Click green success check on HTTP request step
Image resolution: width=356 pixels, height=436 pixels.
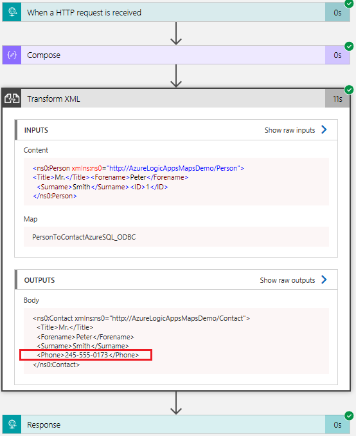point(349,4)
